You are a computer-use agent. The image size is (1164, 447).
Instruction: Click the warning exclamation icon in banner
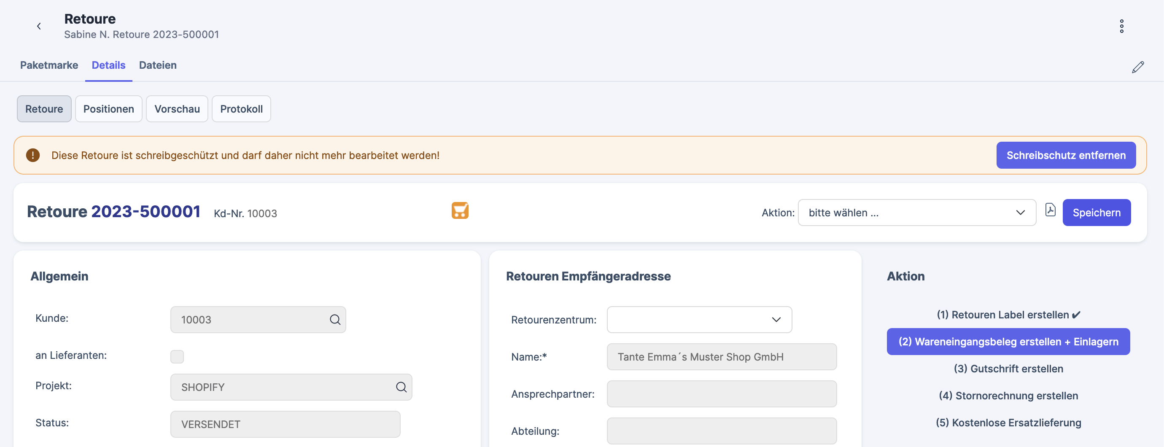[x=33, y=156]
